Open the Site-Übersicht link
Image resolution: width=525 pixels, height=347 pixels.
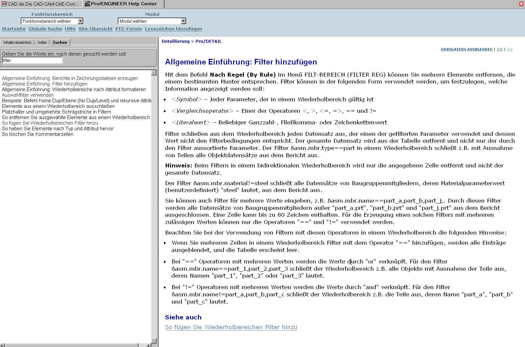(x=96, y=29)
